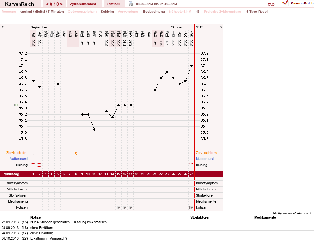Select the 36.75 temperature point on 8 September
314x249 pixels.
(x=33, y=81)
